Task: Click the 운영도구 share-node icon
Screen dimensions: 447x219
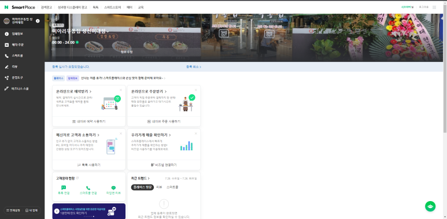Action: tap(7, 78)
